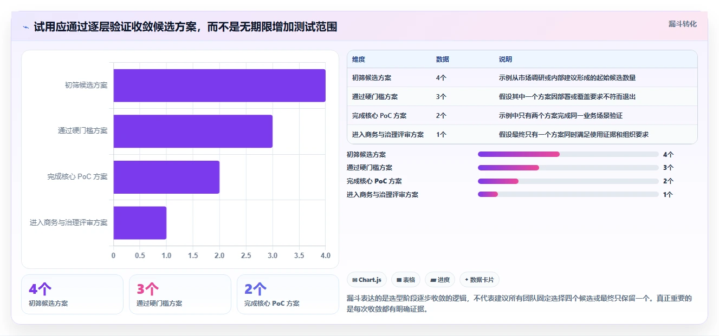Click the lightning icon before the slide title
Screen dimensions: 719x336
point(25,27)
